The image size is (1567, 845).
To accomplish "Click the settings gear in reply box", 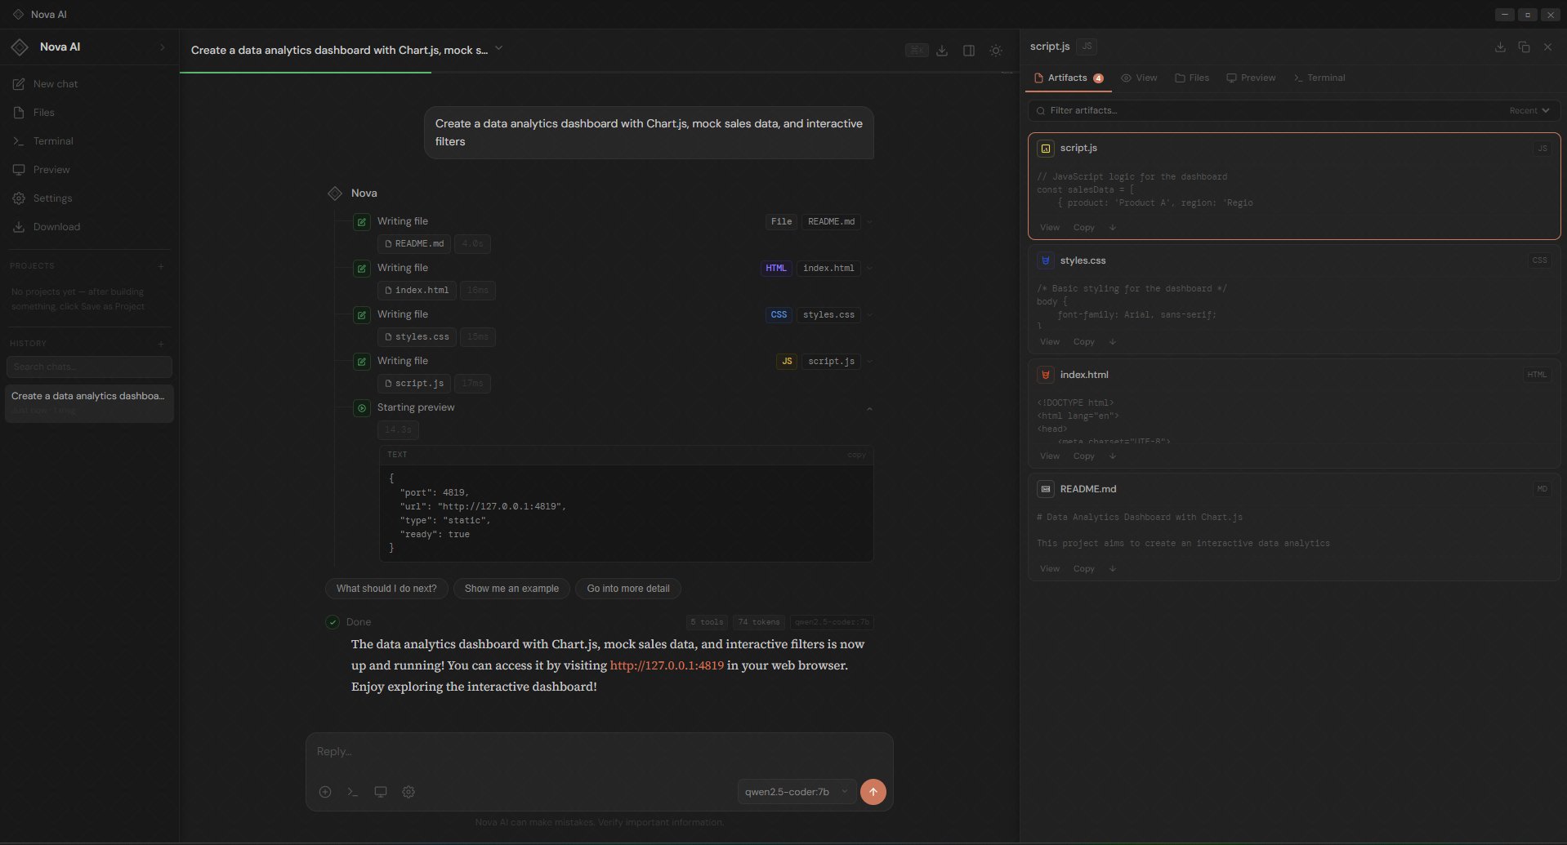I will point(408,792).
